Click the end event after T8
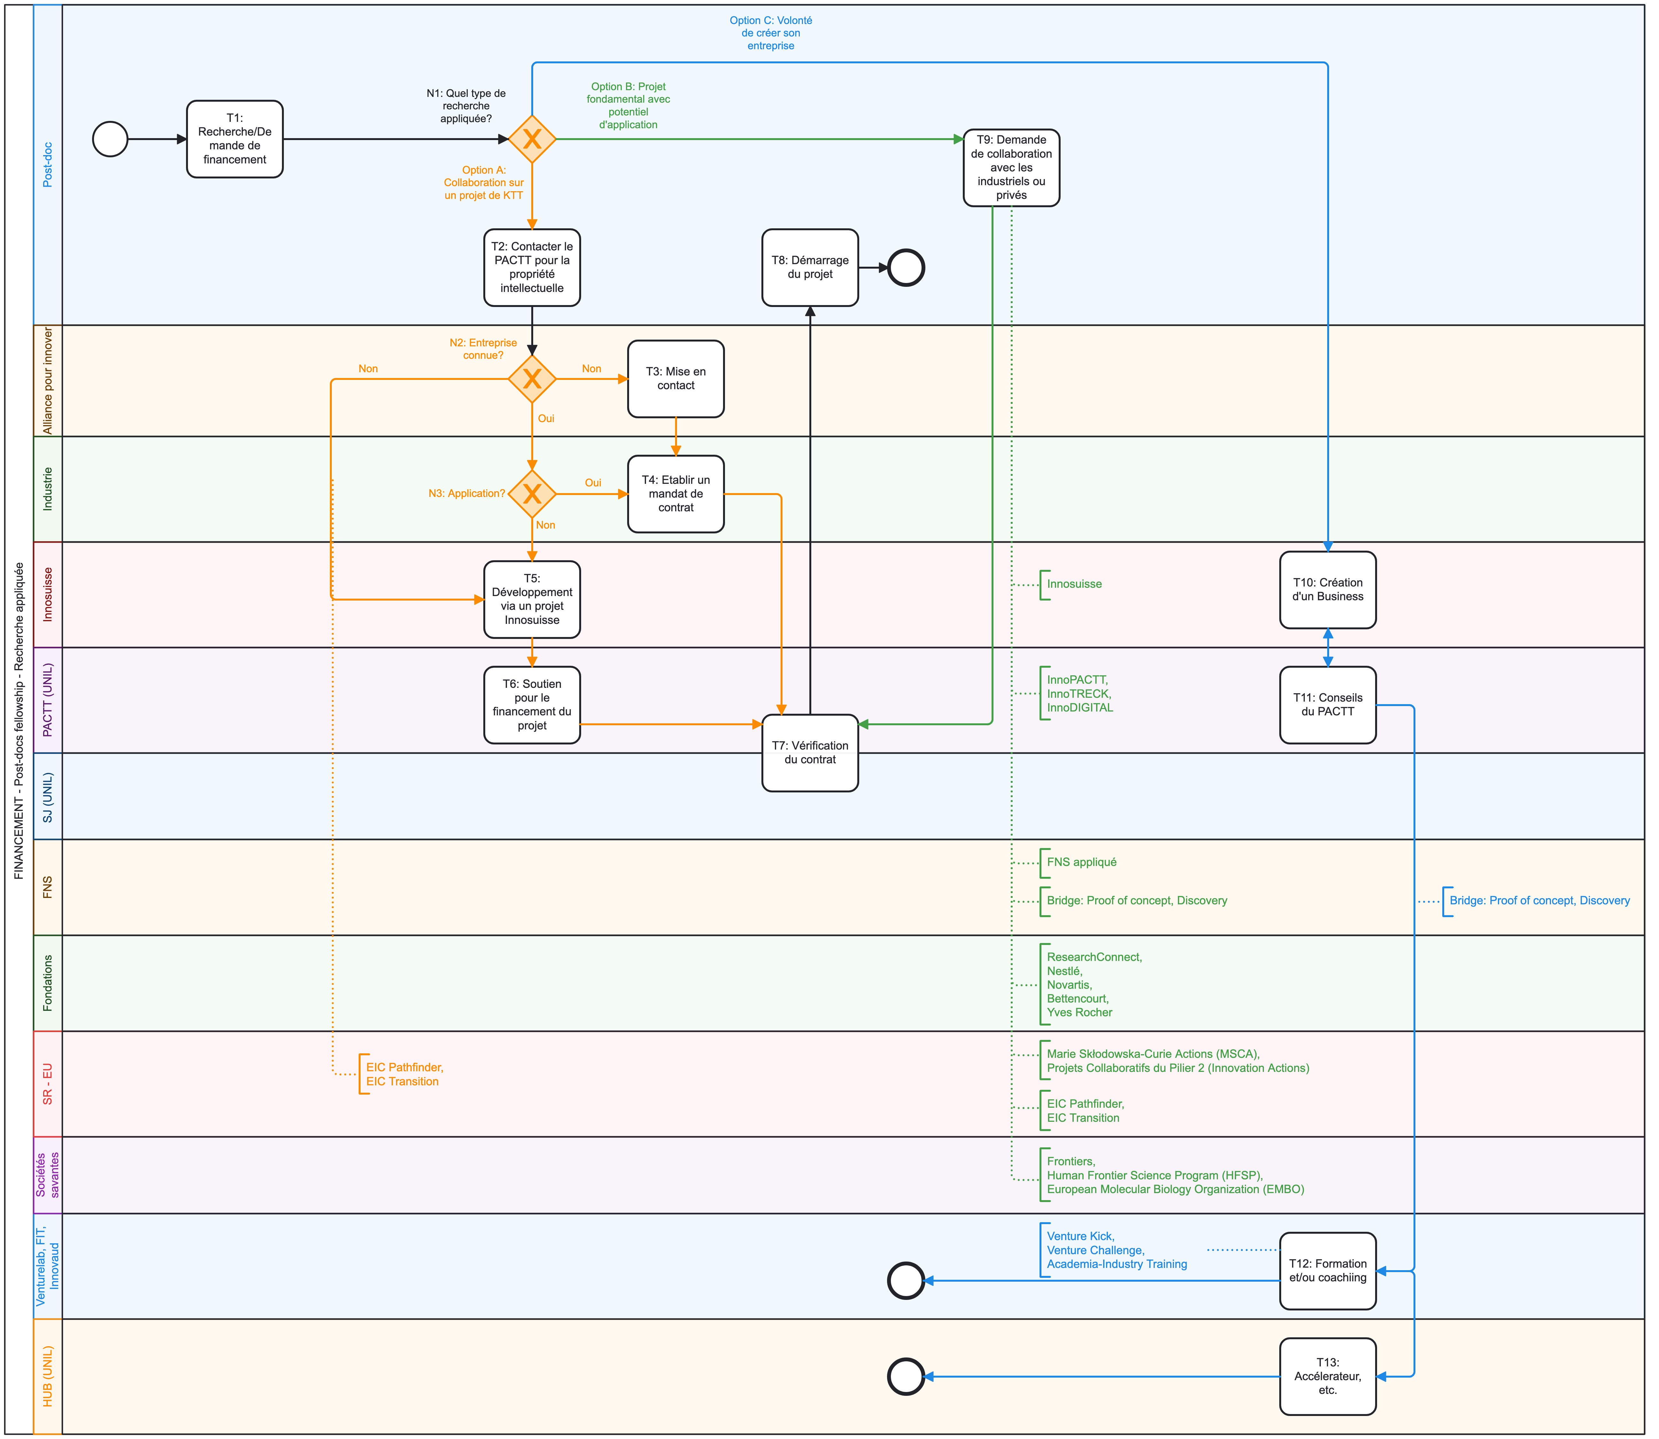Image resolution: width=1659 pixels, height=1439 pixels. click(x=906, y=267)
